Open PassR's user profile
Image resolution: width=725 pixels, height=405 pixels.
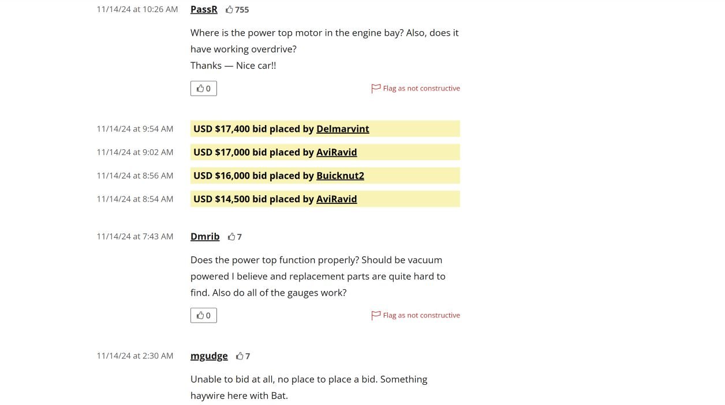[204, 9]
